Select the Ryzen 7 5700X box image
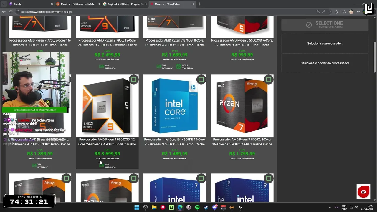377x212 pixels. 242,106
